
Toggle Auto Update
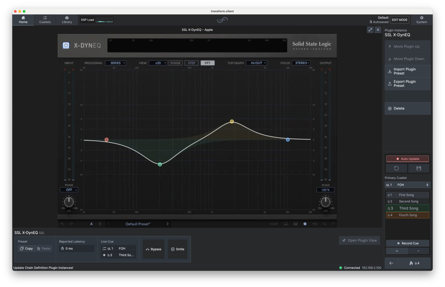point(408,159)
